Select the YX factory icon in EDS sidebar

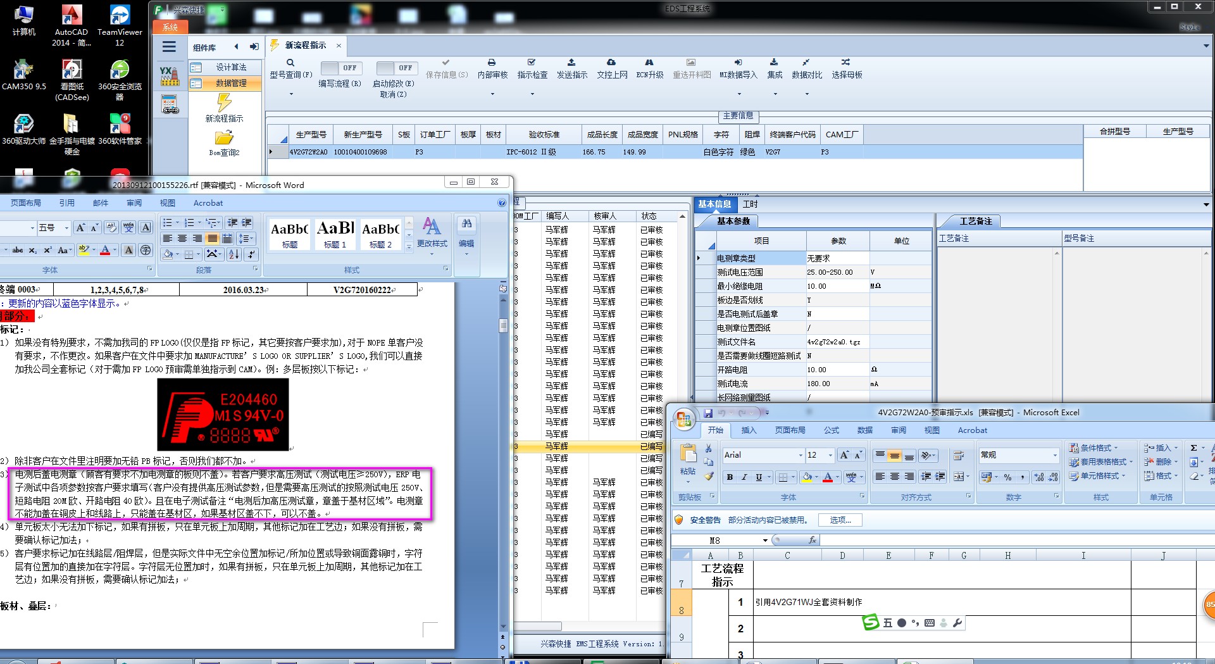coord(169,76)
